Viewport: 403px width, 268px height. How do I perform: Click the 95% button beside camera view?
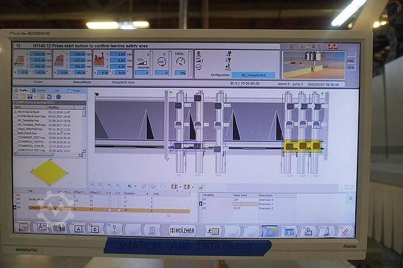(x=351, y=67)
